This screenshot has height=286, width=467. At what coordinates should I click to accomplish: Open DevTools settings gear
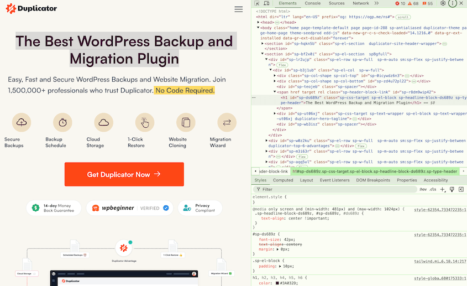pyautogui.click(x=443, y=3)
